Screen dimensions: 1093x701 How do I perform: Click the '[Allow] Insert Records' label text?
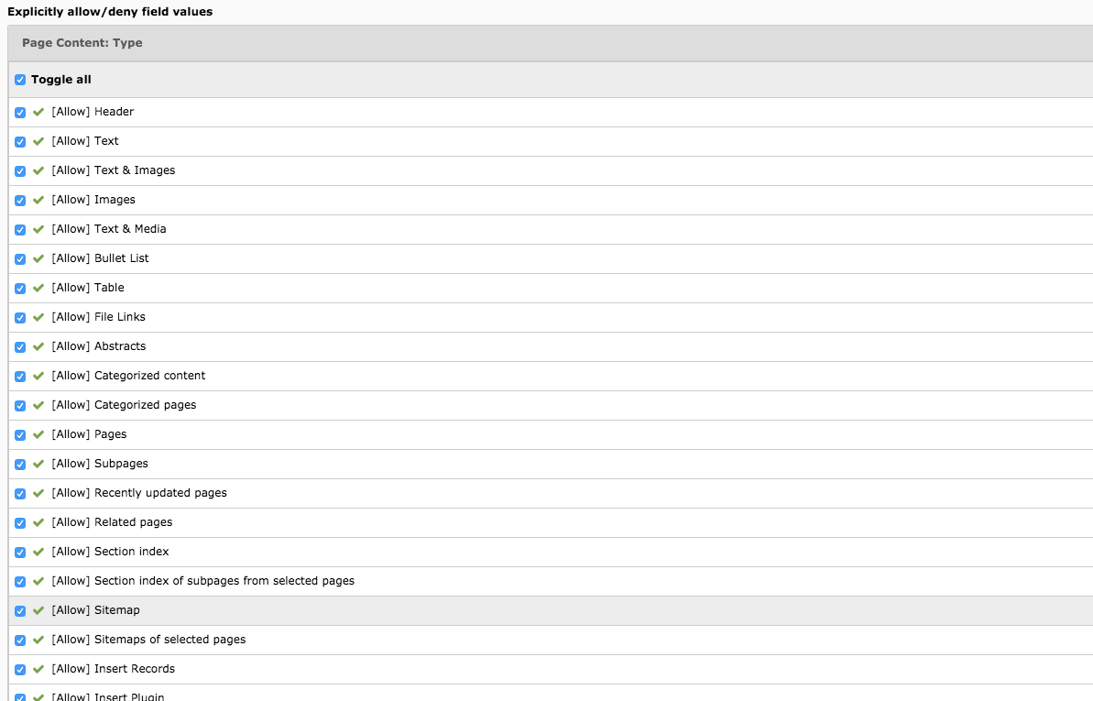[x=113, y=668]
